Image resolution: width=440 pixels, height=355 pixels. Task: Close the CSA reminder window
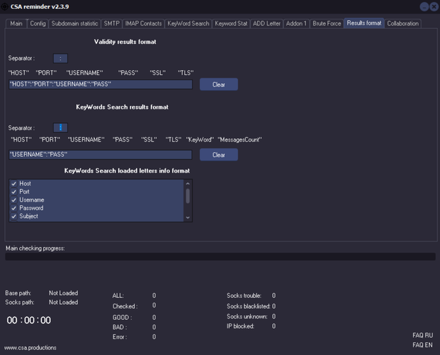(x=434, y=7)
